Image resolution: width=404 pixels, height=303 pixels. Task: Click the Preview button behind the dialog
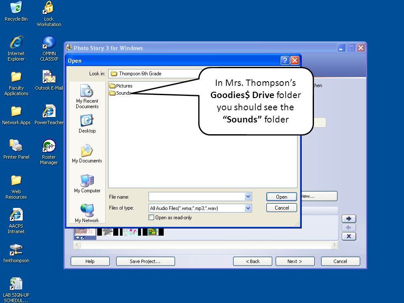[x=319, y=196]
